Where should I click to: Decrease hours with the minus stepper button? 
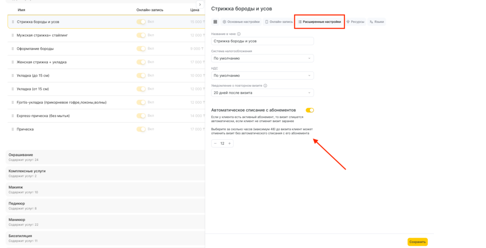(215, 143)
